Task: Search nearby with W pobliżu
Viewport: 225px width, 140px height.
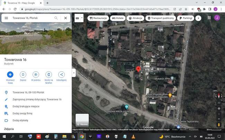Action: 36,77
